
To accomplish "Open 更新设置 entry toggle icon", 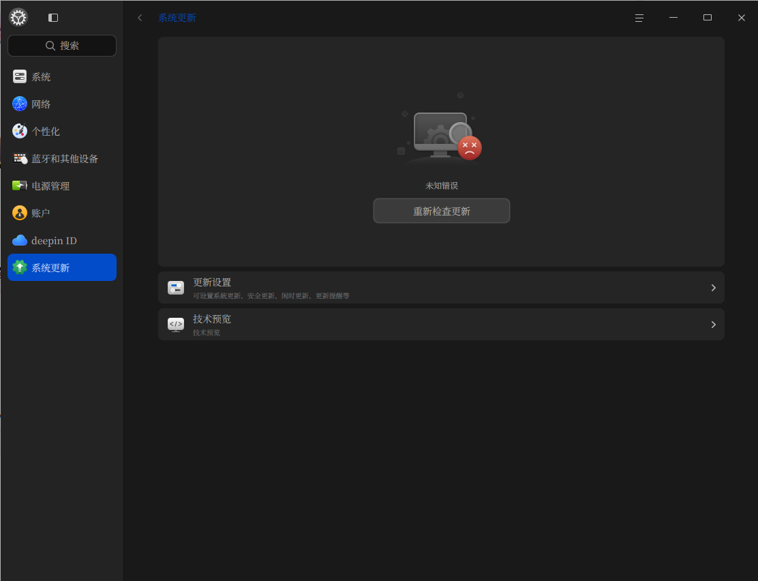I will (x=176, y=288).
